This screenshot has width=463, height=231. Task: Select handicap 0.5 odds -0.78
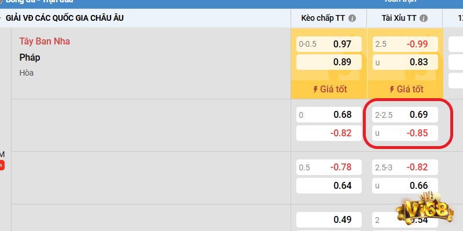point(329,167)
